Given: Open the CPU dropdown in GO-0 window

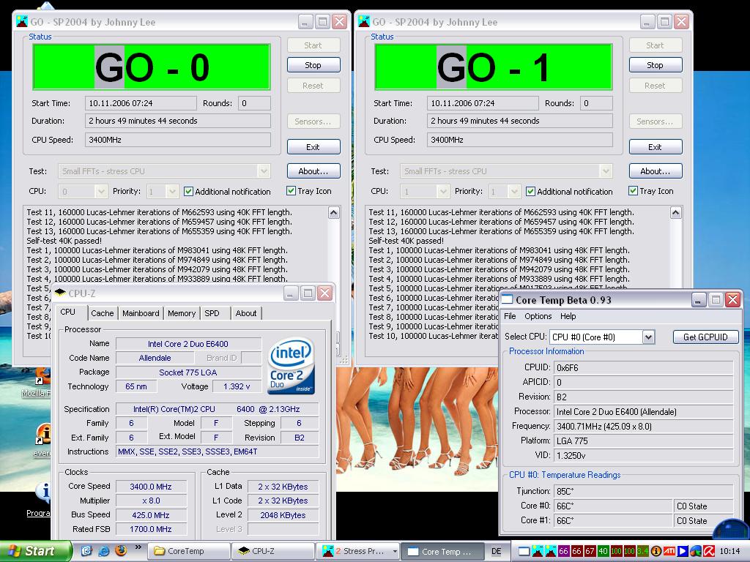Looking at the screenshot, I should click(x=100, y=191).
